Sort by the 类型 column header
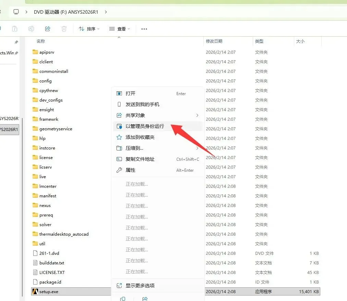 259,41
